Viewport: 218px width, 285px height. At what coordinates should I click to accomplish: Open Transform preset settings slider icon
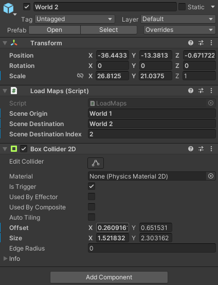coord(201,43)
